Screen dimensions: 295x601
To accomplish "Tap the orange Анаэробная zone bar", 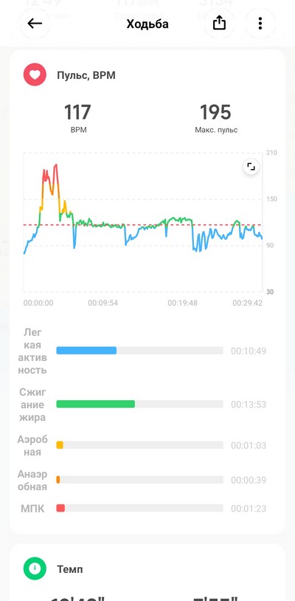I will (58, 479).
